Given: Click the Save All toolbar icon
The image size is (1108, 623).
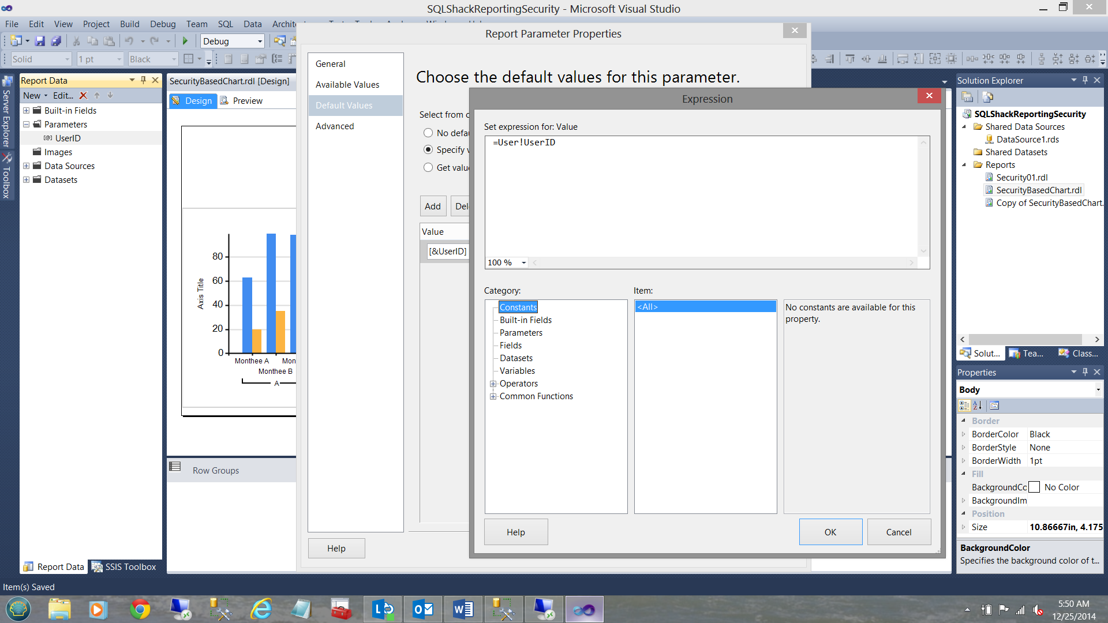Looking at the screenshot, I should (x=56, y=41).
